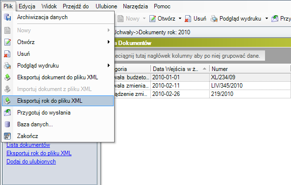Image resolution: width=291 pixels, height=185 pixels.
Task: Click the Otwórz toolbar button label
Action: (x=167, y=19)
